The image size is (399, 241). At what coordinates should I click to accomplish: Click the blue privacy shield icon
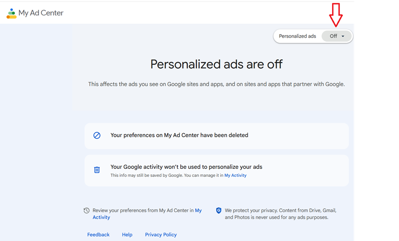(219, 211)
